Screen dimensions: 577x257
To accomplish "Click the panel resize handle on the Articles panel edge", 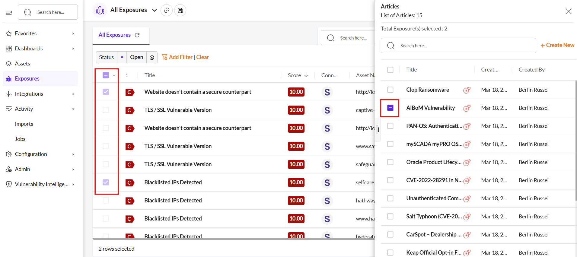I will coord(378,130).
